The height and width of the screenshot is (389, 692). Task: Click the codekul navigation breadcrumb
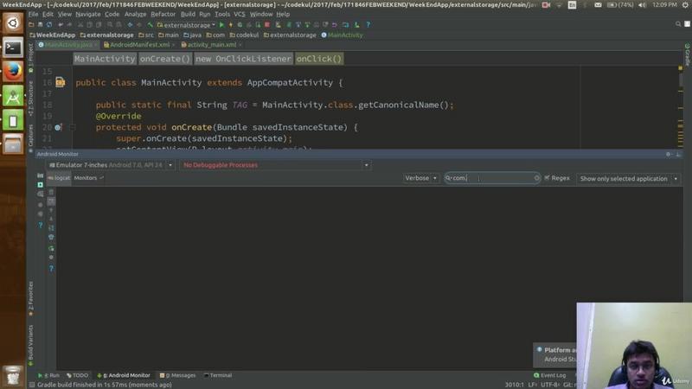click(x=244, y=35)
